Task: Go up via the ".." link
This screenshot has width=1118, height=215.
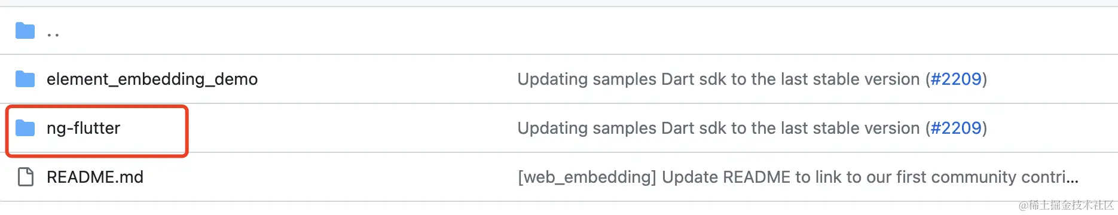Action: click(53, 34)
